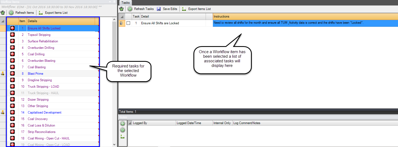Viewport: 398px width, 147px height.
Task: Select the Other Stripping workflow item
Action: 38,106
